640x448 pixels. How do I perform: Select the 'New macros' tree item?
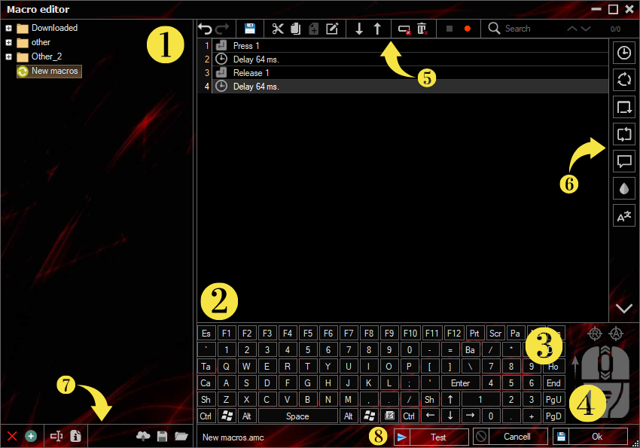[54, 71]
